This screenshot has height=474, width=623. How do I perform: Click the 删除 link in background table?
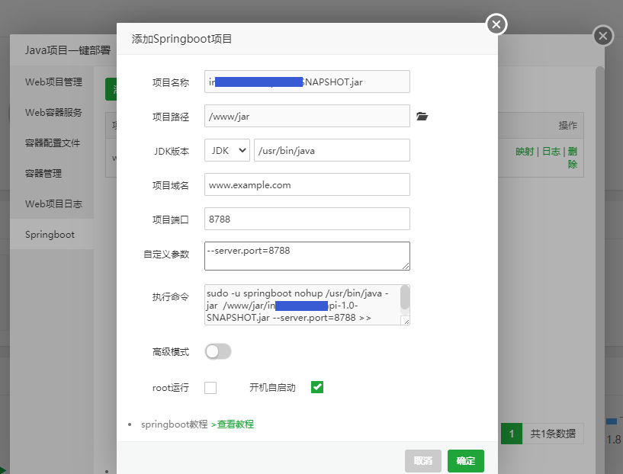[x=572, y=158]
